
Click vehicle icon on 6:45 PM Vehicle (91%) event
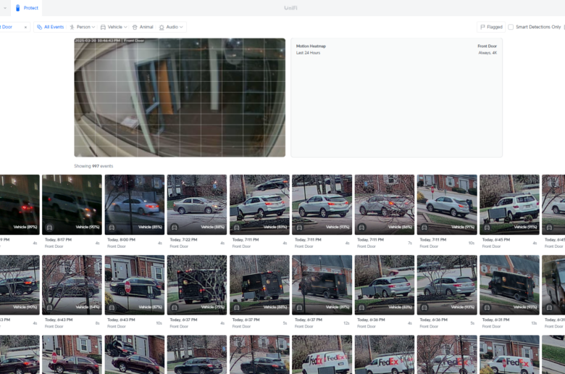pos(487,227)
